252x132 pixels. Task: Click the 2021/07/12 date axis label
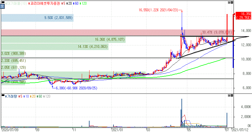pyautogui.click(x=240, y=130)
